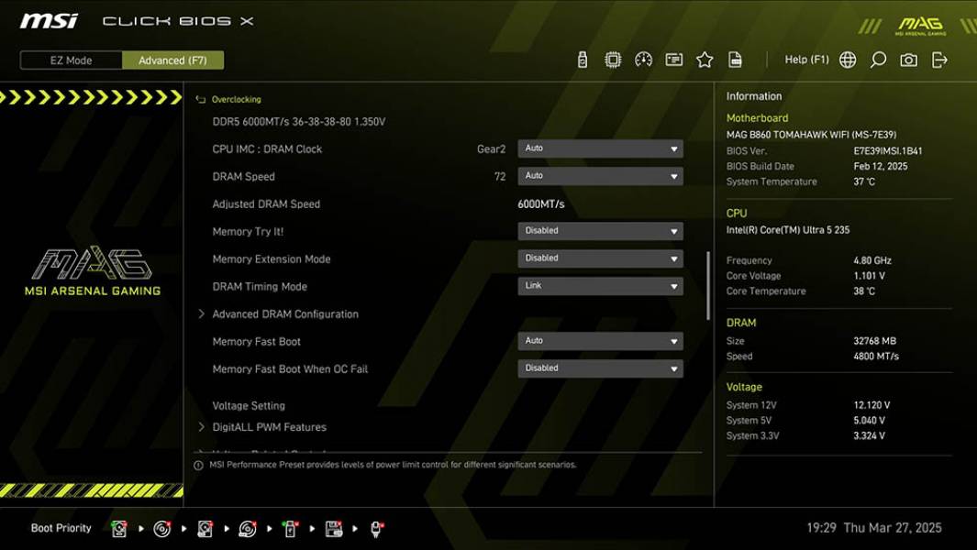Select first optical disc in Boot Priority
The image size is (977, 550).
pyautogui.click(x=162, y=529)
